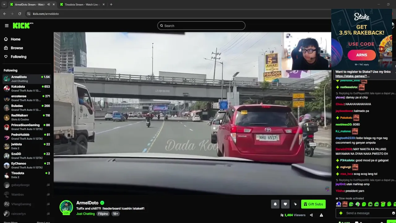Open PrinceSisonGaming channel in sidebar
This screenshot has width=396, height=223.
(26, 127)
